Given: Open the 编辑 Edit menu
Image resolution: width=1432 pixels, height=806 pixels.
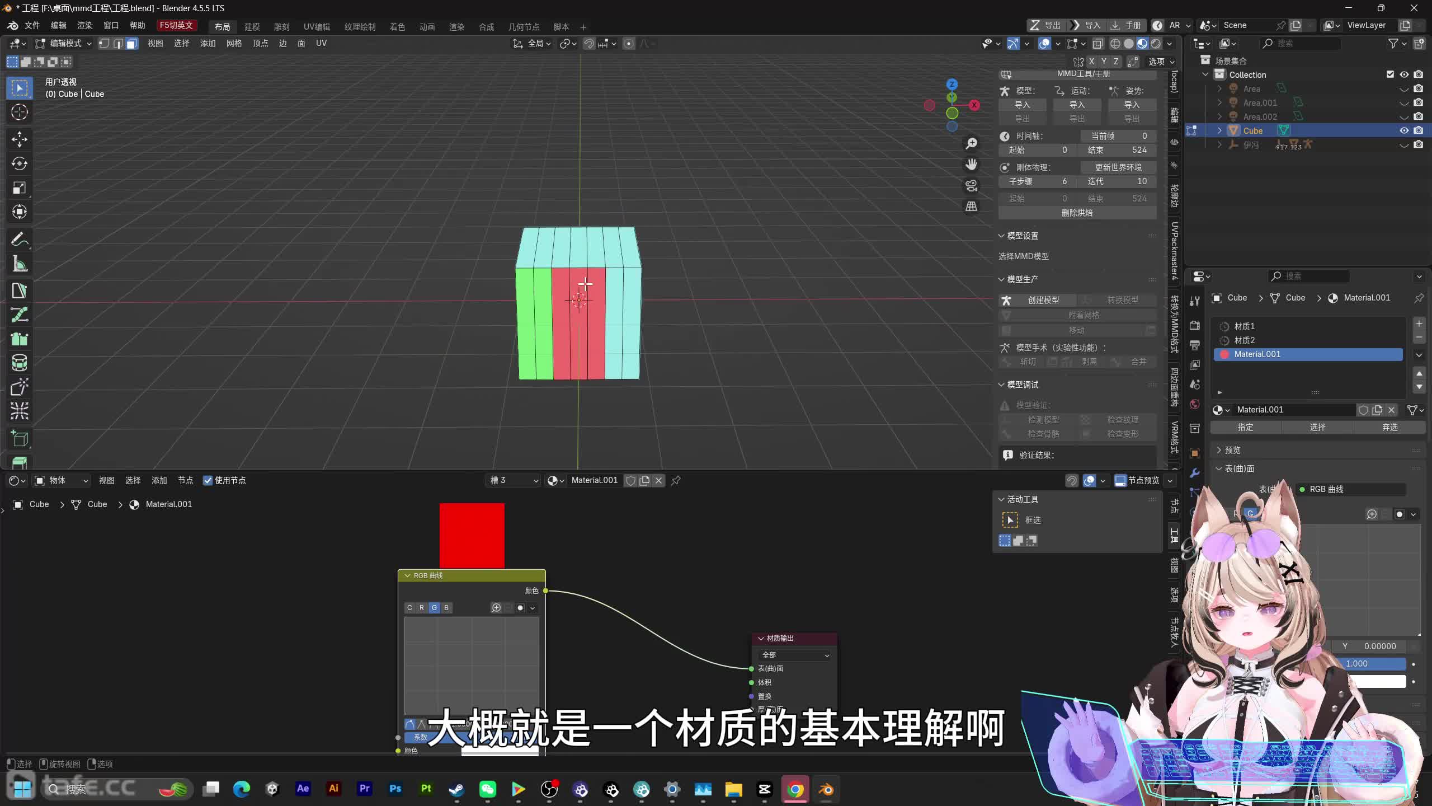Looking at the screenshot, I should 58,25.
